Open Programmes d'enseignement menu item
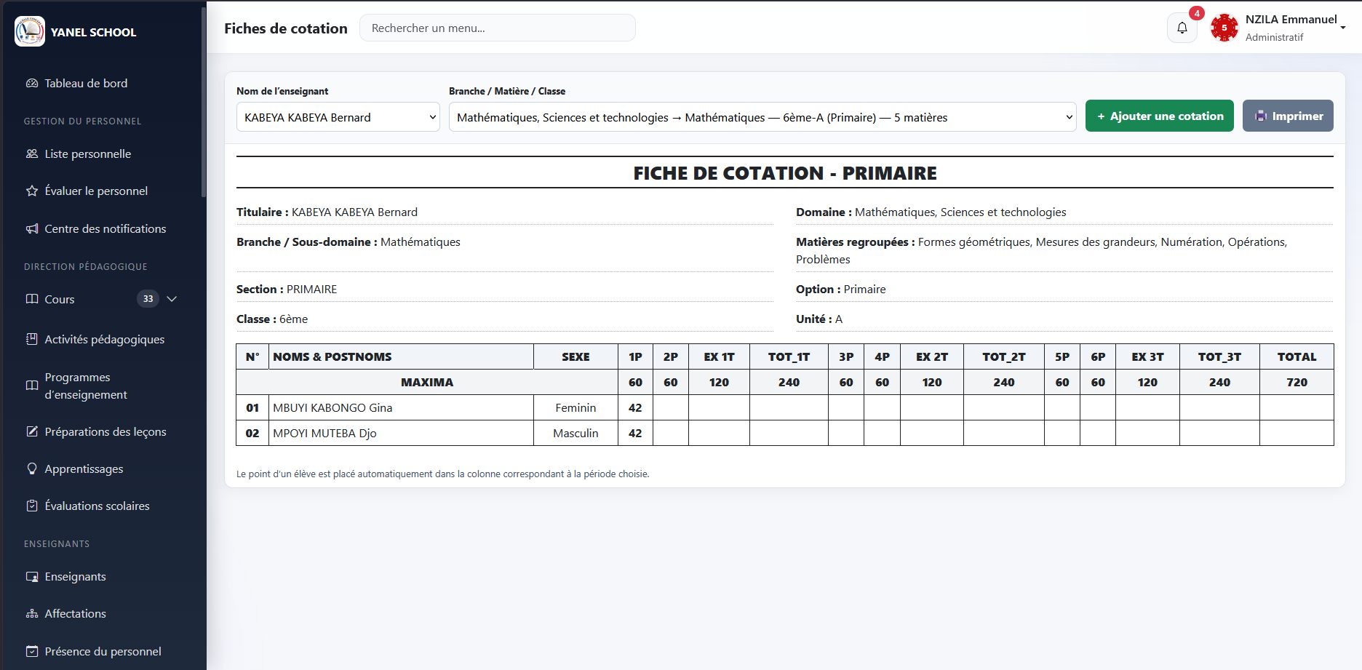This screenshot has width=1362, height=670. [102, 386]
